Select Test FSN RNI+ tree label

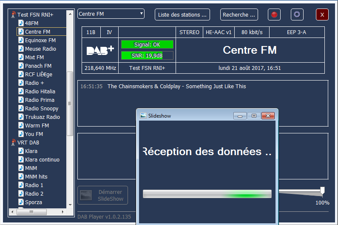pyautogui.click(x=35, y=14)
